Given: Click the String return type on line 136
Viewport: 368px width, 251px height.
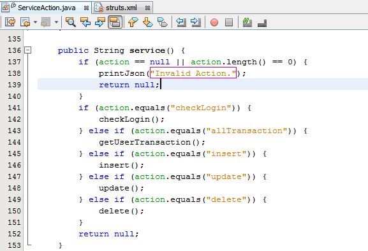Looking at the screenshot, I should point(109,50).
